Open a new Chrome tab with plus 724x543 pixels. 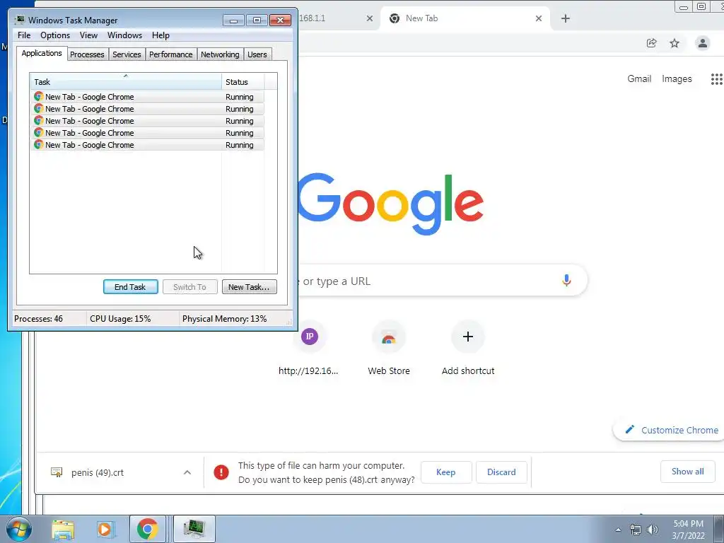click(566, 18)
